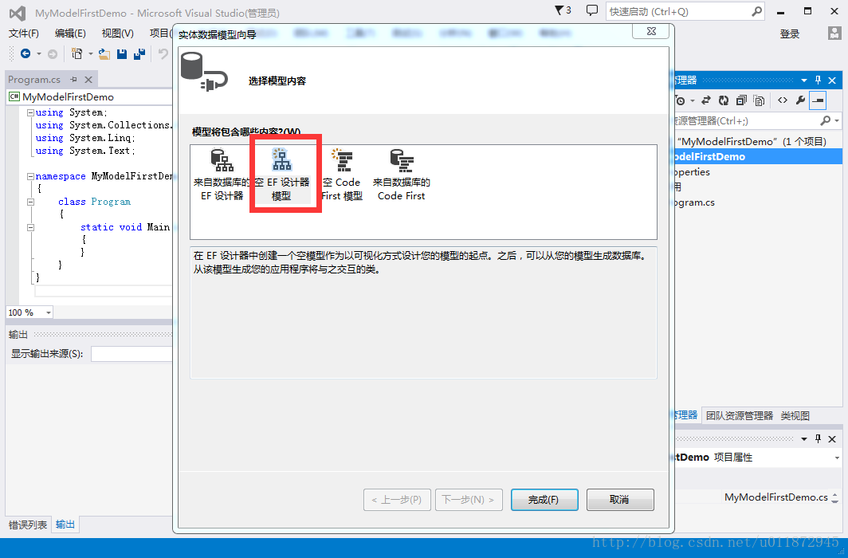
Task: Collapse the using directives region
Action: pos(31,112)
